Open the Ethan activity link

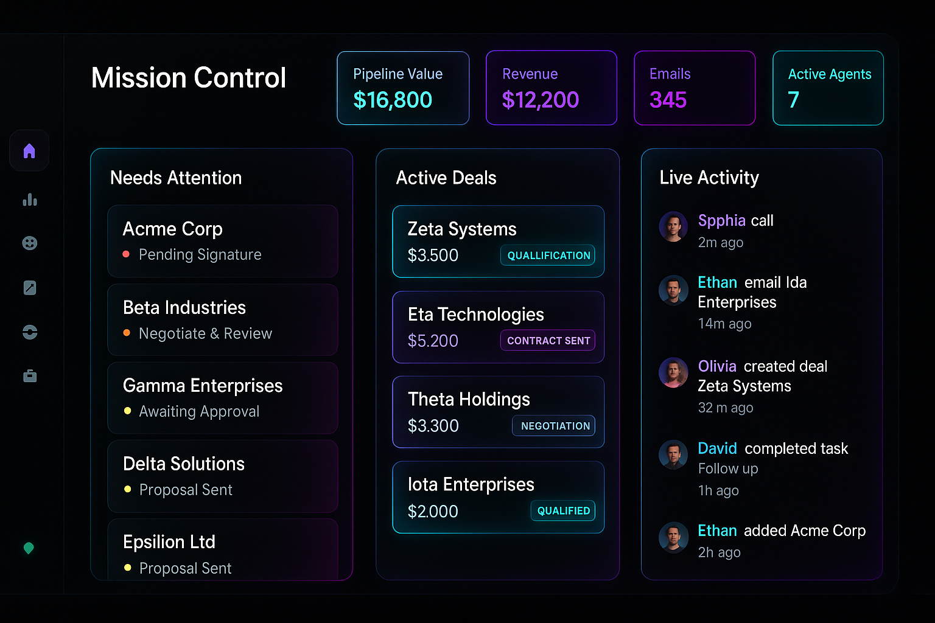click(717, 282)
